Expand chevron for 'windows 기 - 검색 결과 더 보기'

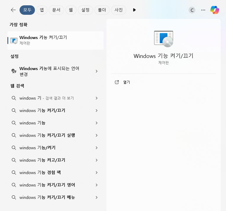click(96, 98)
